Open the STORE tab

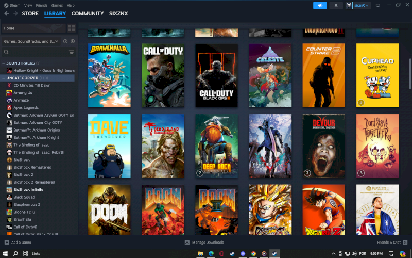click(x=30, y=14)
